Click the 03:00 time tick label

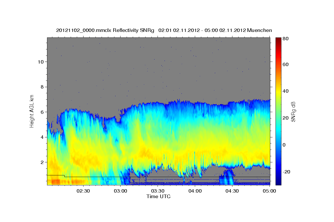121,191
